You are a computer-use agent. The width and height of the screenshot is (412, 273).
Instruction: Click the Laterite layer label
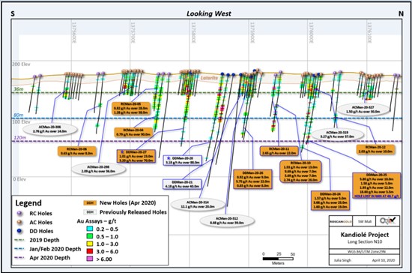pos(210,78)
